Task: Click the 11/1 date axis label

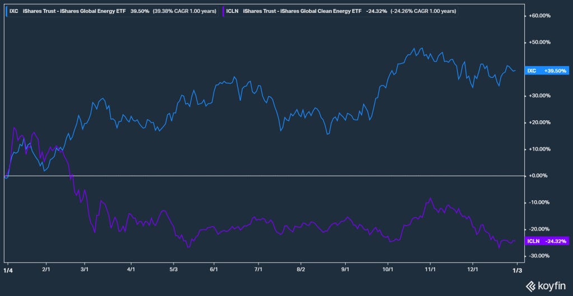Action: point(430,270)
